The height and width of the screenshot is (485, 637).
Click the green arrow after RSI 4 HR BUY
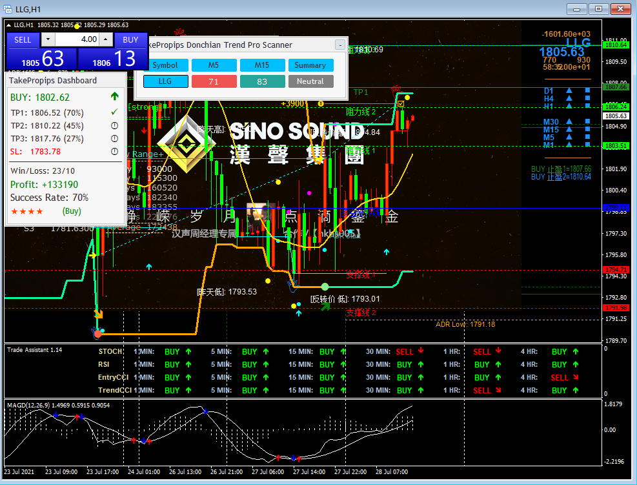click(576, 364)
